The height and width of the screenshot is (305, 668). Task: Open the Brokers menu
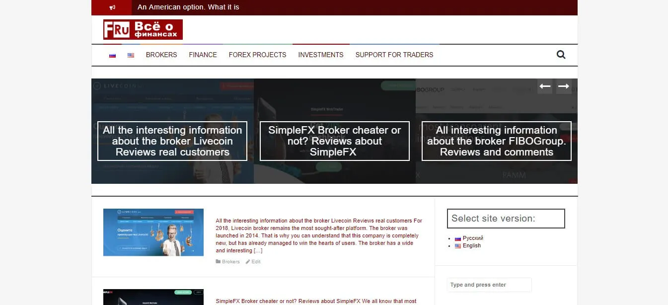click(x=161, y=55)
